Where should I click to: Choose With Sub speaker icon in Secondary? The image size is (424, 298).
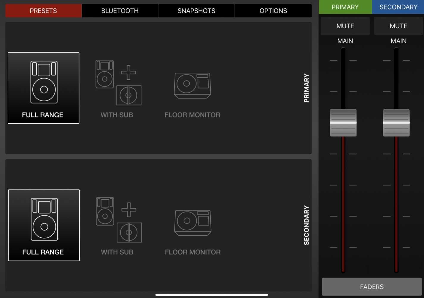pyautogui.click(x=118, y=220)
